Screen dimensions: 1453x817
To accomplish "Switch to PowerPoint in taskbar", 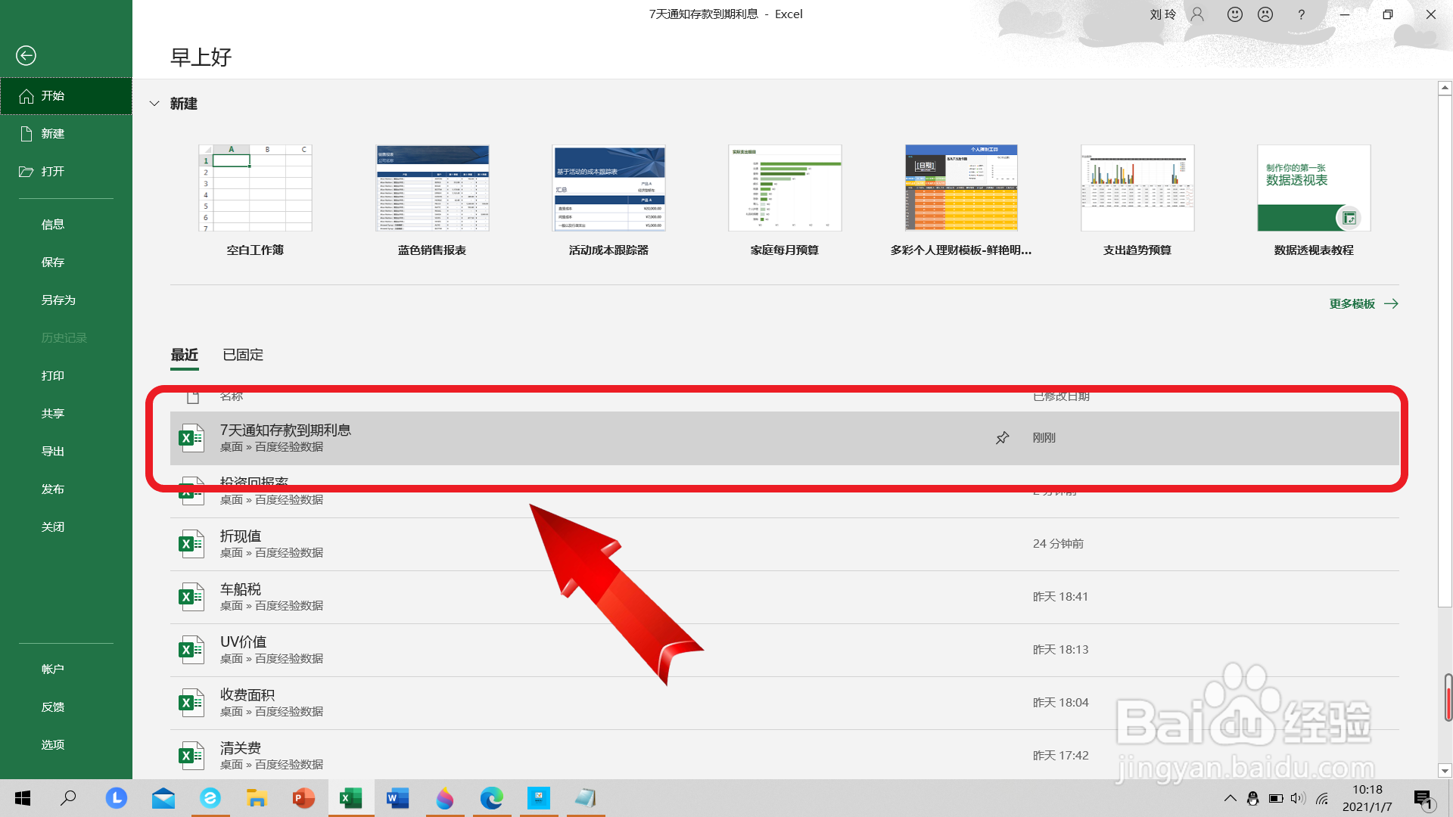I will tap(304, 798).
